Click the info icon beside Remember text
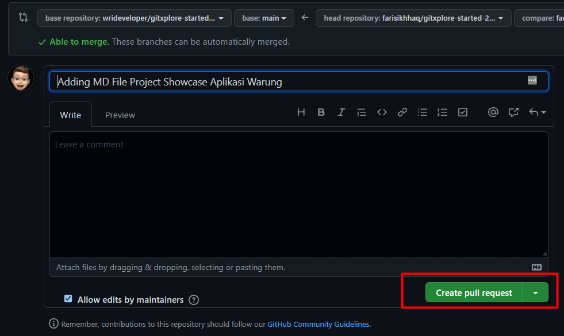The height and width of the screenshot is (336, 564). click(53, 323)
